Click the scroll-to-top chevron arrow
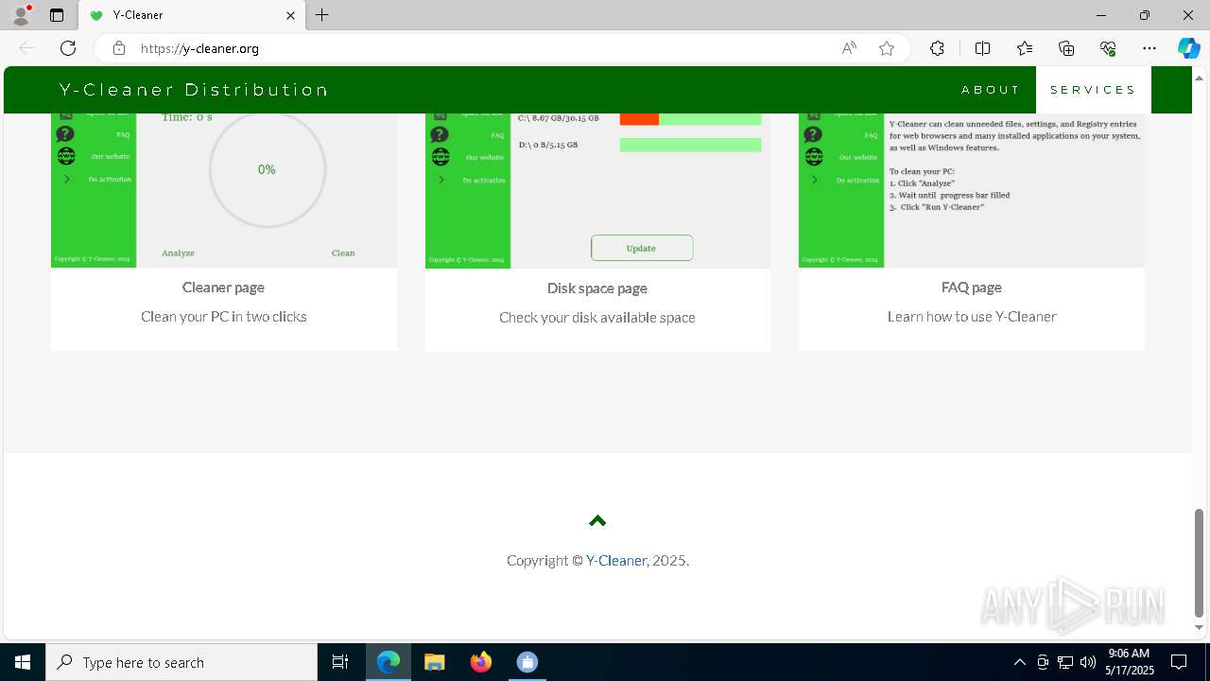The width and height of the screenshot is (1210, 681). (x=596, y=520)
